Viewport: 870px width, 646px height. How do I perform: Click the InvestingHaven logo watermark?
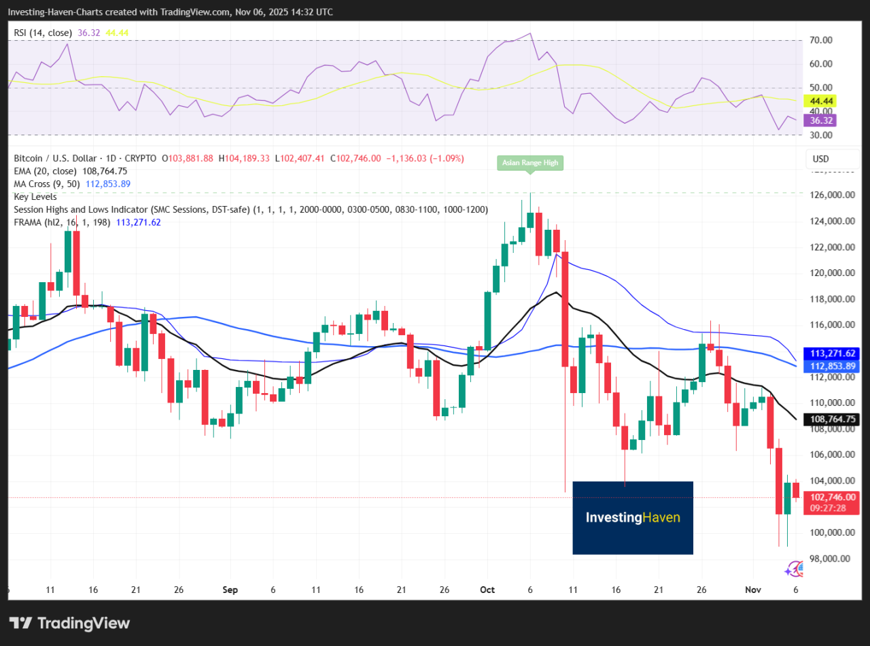click(632, 517)
